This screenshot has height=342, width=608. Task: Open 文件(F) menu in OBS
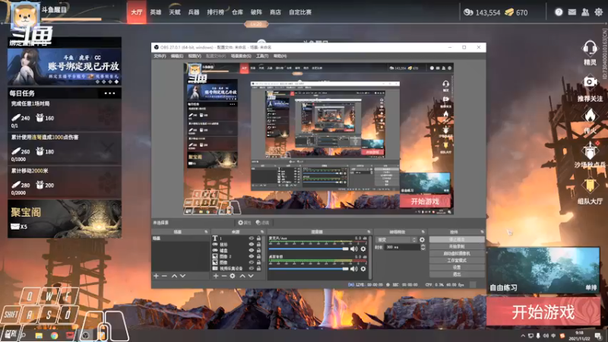(x=160, y=56)
